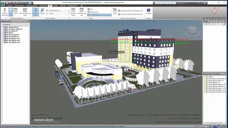This screenshot has width=228, height=128.
Task: Open the Load Workspace dropdown
Action: [131, 11]
